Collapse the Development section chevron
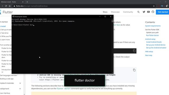Screen dimensions: 169x95 click(20, 89)
